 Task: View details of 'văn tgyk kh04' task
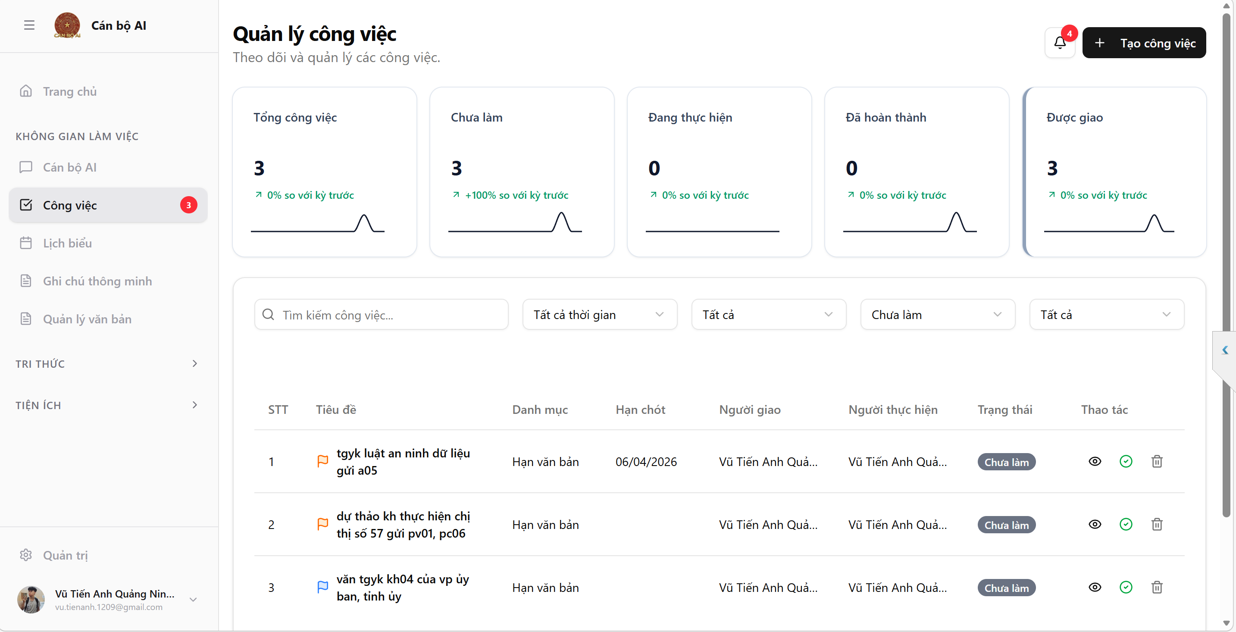click(x=1095, y=587)
